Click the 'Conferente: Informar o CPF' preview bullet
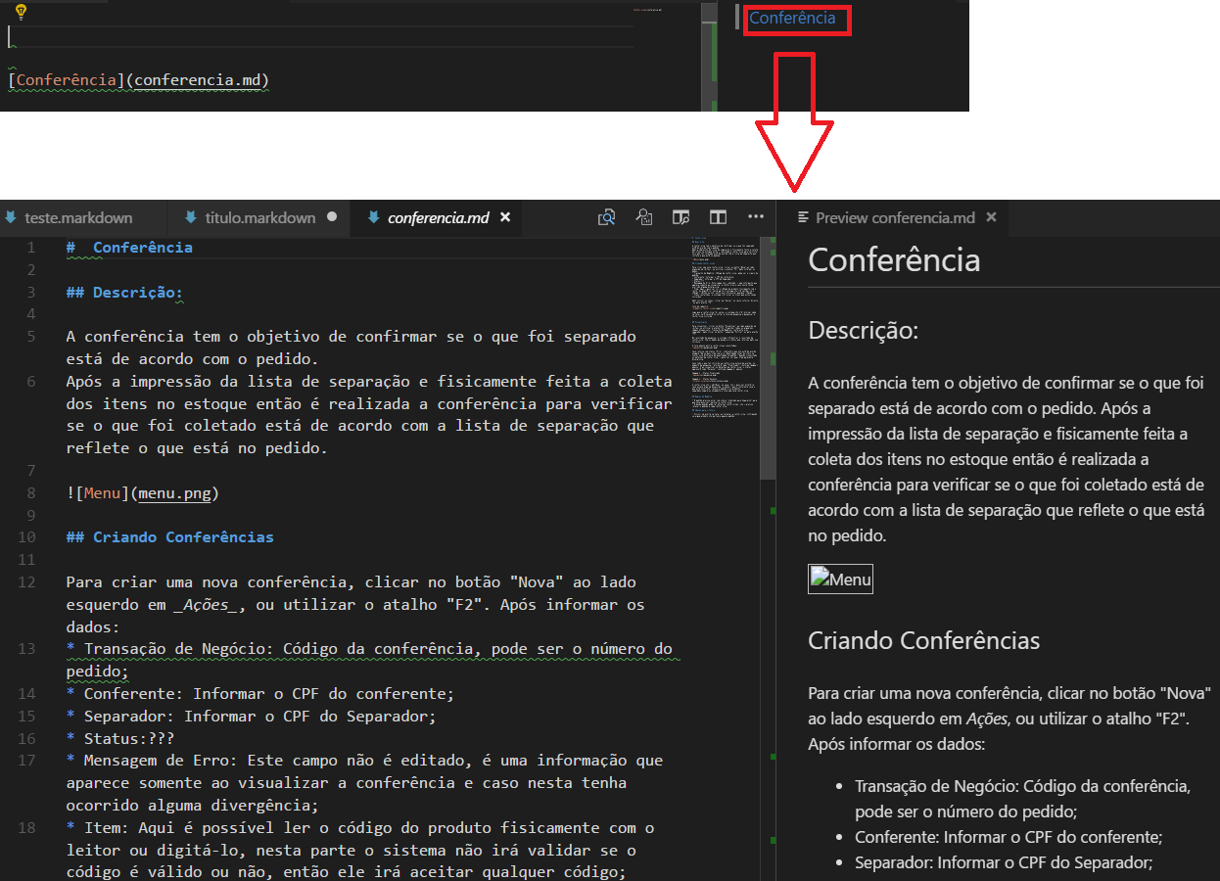The image size is (1220, 881). 1009,837
